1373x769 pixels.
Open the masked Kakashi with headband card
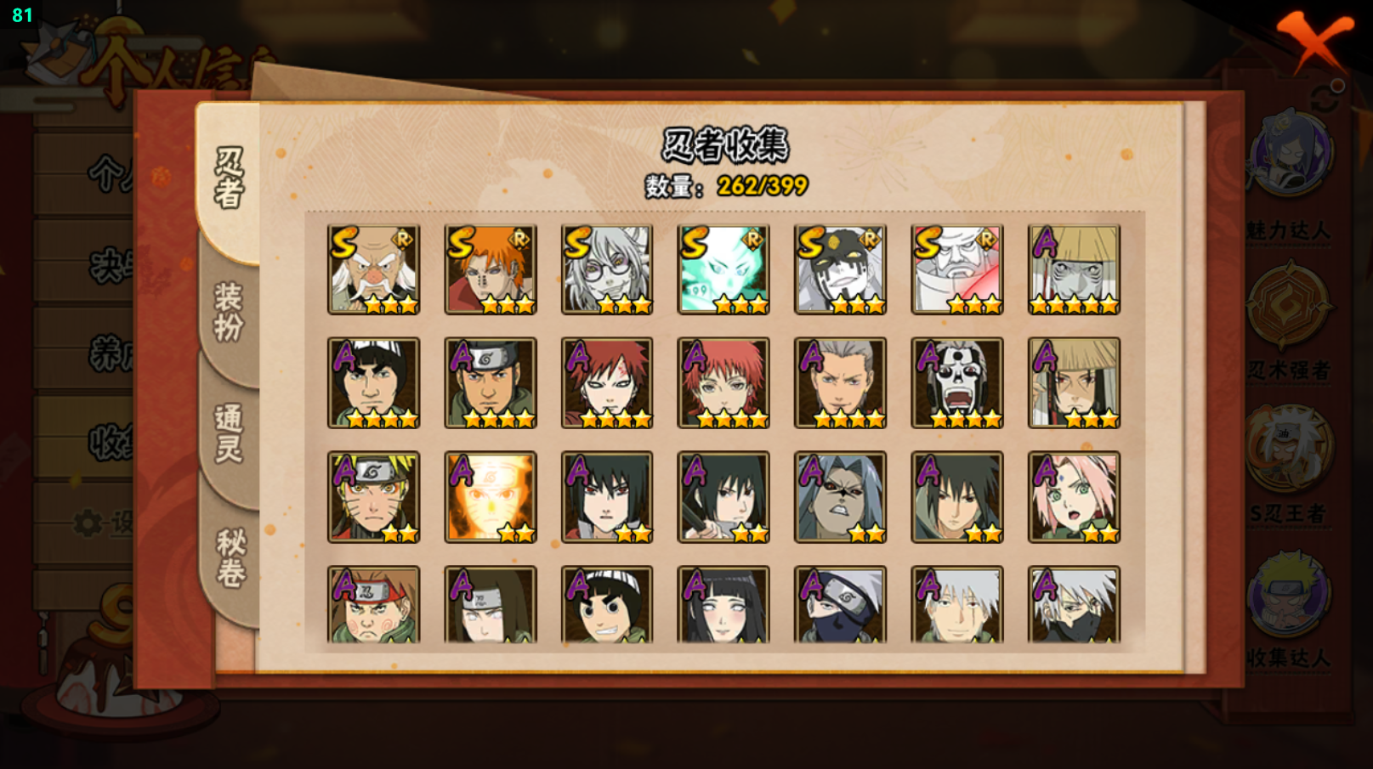(840, 604)
